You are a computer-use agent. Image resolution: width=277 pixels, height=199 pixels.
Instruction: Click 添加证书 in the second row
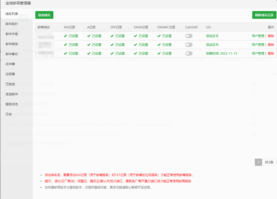(212, 45)
